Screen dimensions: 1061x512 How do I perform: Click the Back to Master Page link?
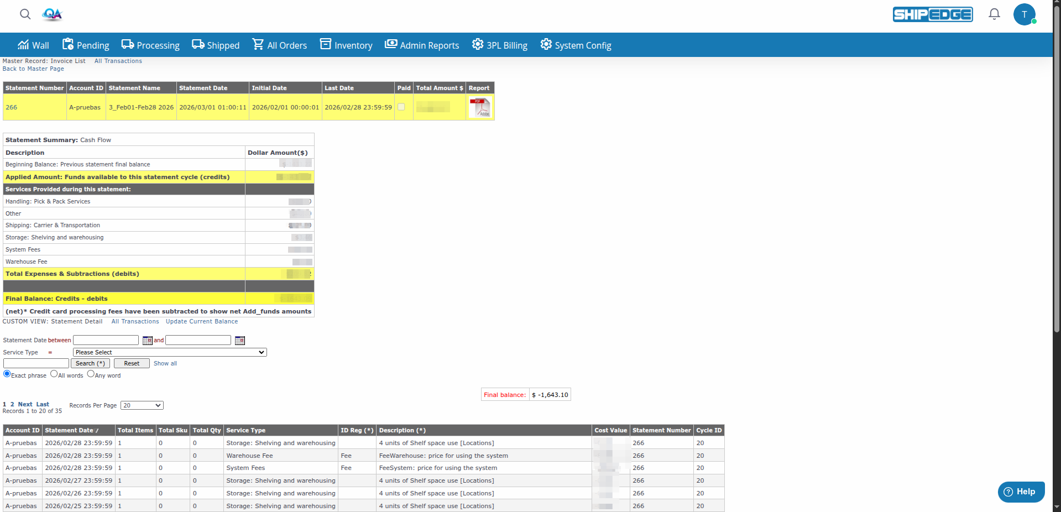coord(33,69)
